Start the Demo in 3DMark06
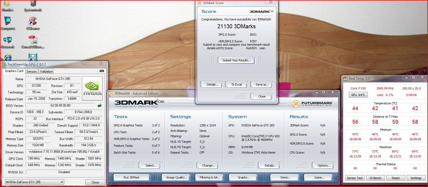The height and width of the screenshot is (187, 428). 285,177
